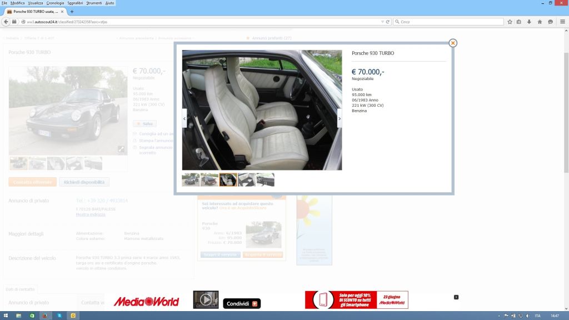Click the background Contatta offerente button
This screenshot has height=320, width=569.
[33, 182]
